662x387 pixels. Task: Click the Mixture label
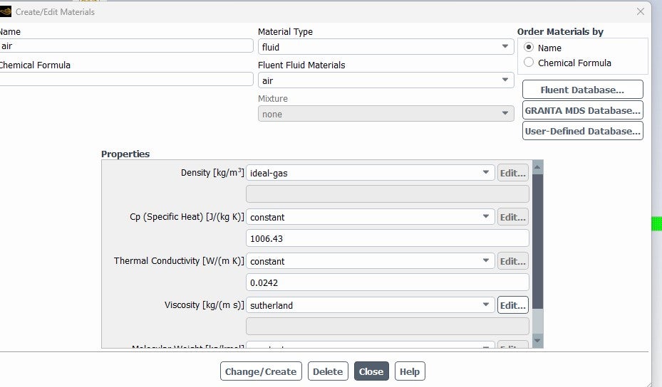273,98
